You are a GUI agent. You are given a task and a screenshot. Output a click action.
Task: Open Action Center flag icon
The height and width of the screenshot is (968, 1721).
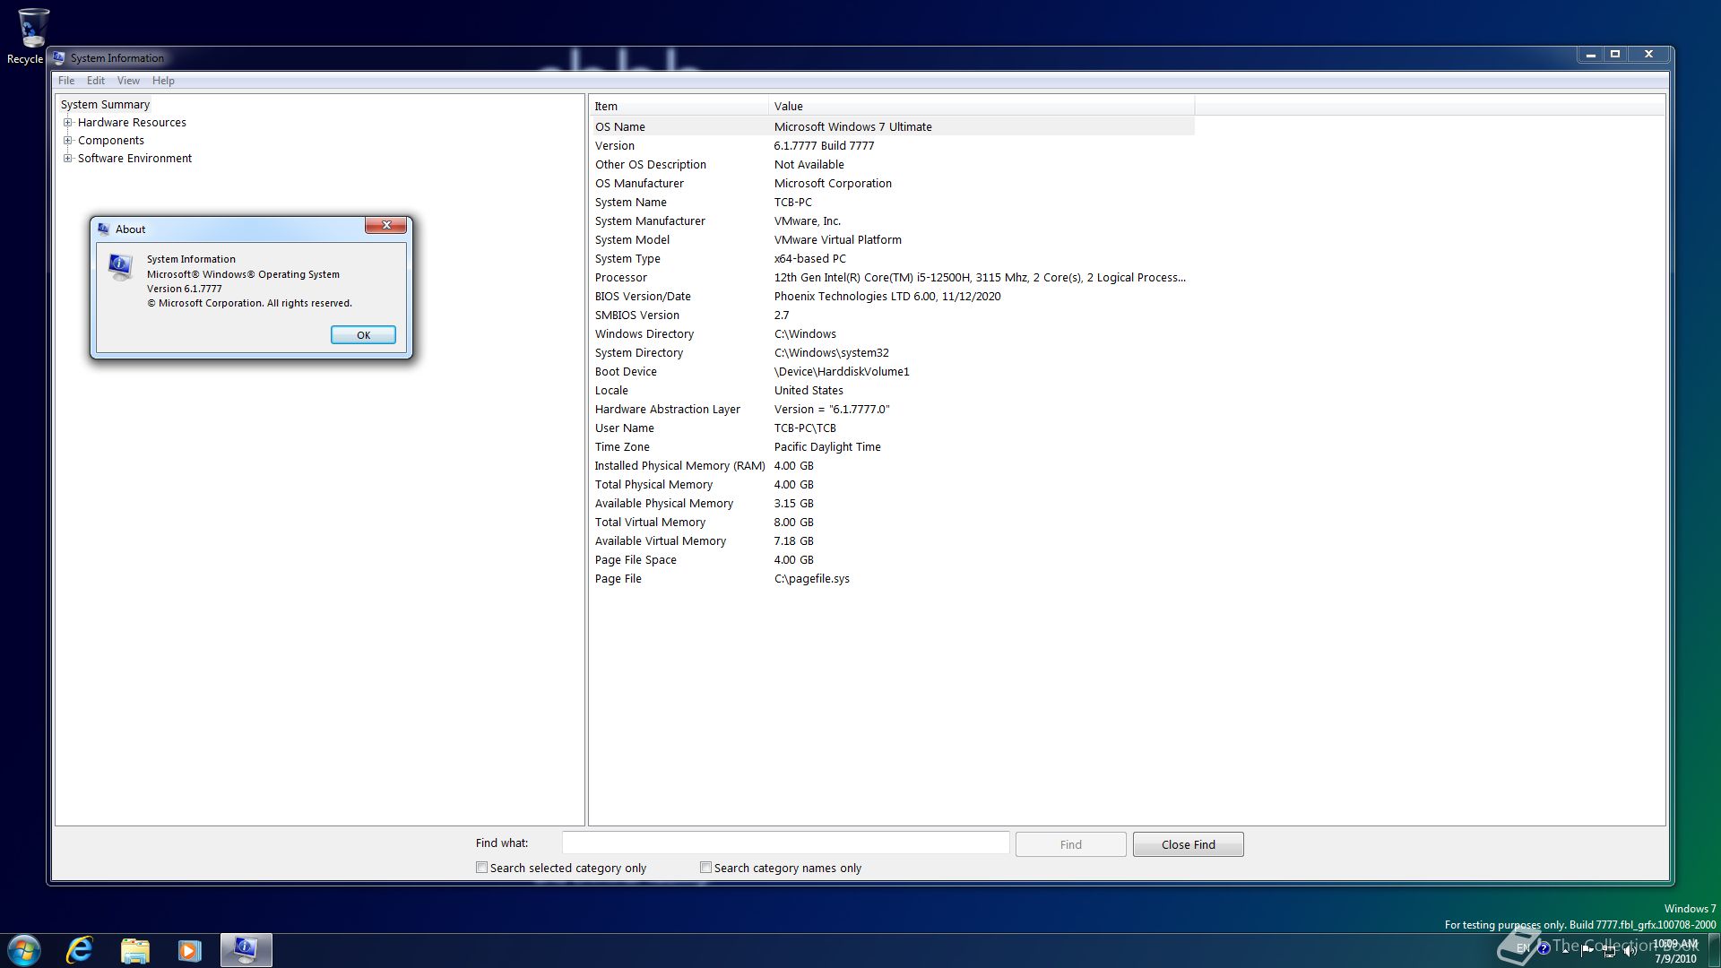pyautogui.click(x=1587, y=949)
